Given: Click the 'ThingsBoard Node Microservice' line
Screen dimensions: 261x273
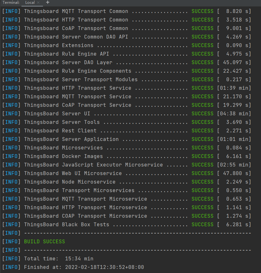Looking at the screenshot, I should [x=127, y=182].
